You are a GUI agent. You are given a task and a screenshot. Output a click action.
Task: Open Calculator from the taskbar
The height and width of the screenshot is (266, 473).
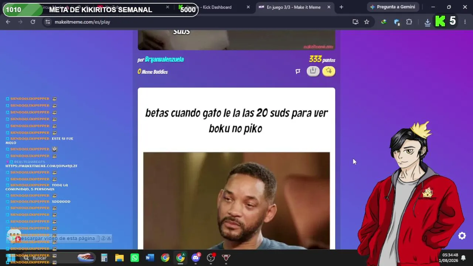104,258
